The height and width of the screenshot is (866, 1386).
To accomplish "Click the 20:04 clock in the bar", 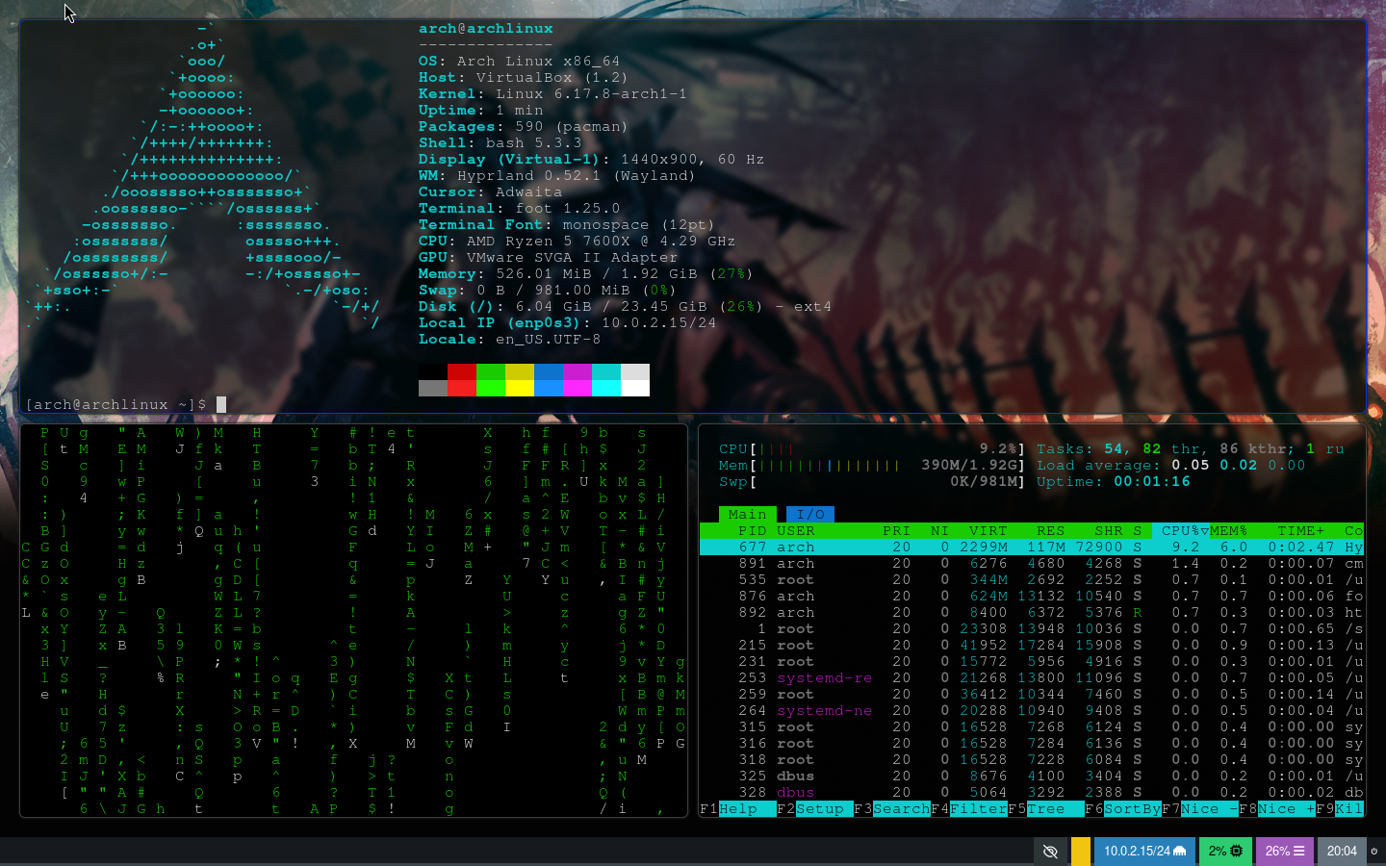I will [x=1342, y=851].
